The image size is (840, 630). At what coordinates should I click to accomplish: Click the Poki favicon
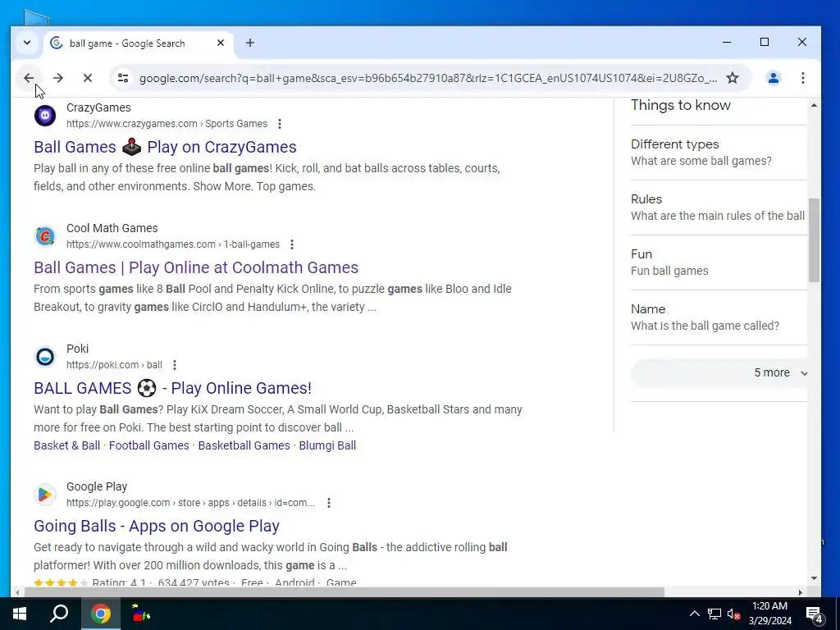coord(45,357)
